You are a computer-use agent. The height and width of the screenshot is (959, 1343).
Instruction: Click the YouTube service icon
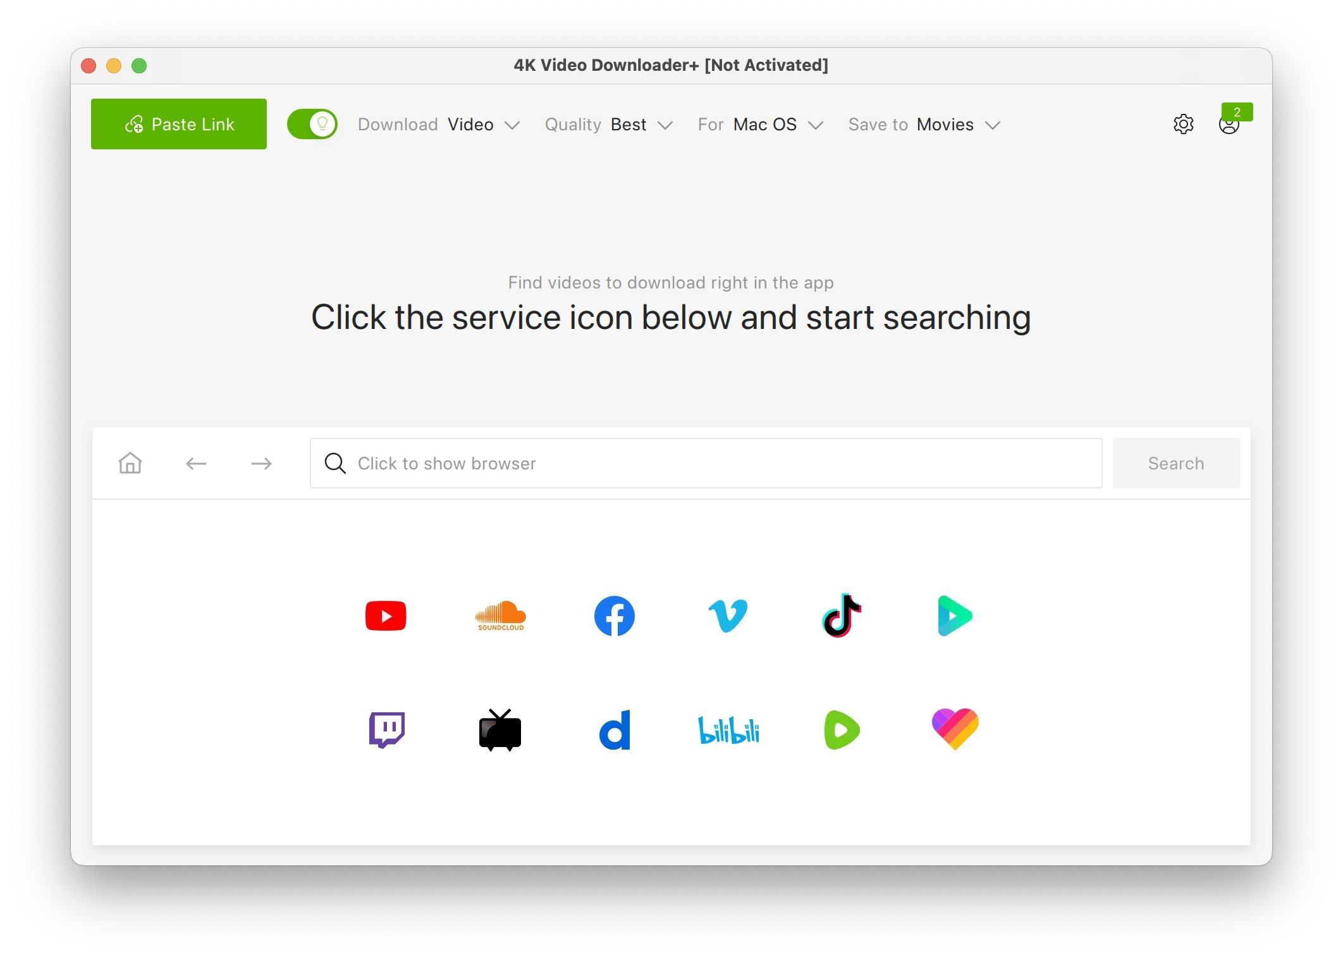tap(384, 616)
